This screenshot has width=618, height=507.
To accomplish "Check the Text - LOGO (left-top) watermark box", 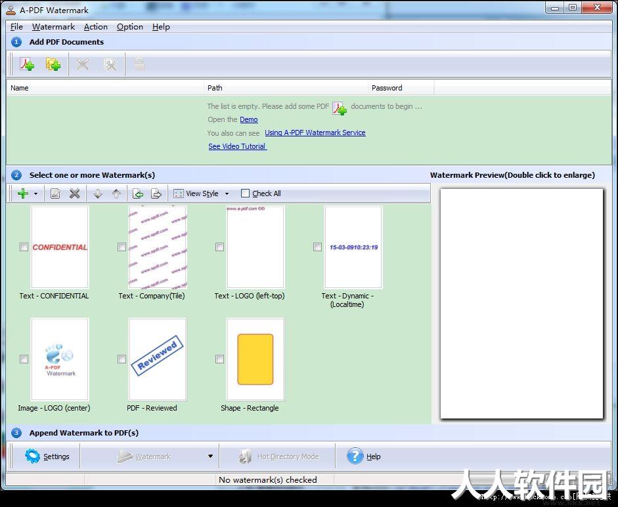I will click(x=219, y=247).
